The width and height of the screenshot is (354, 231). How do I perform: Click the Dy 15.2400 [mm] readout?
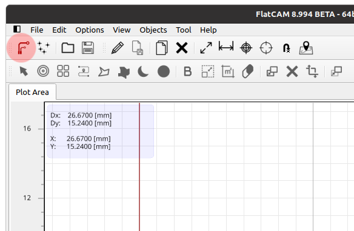pyautogui.click(x=81, y=123)
